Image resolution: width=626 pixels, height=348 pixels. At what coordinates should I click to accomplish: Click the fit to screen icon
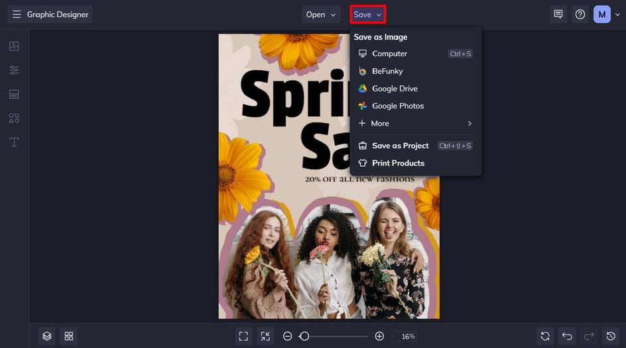coord(243,336)
